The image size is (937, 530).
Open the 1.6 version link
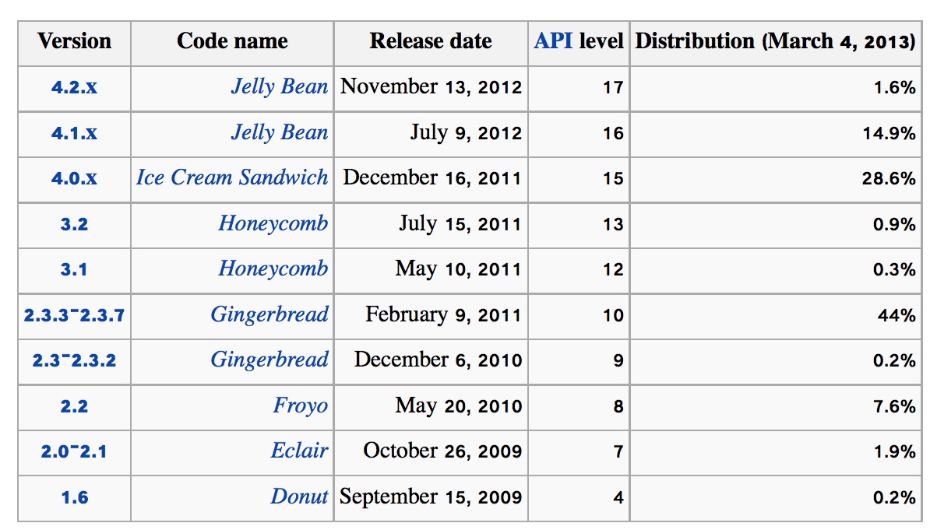pyautogui.click(x=75, y=497)
